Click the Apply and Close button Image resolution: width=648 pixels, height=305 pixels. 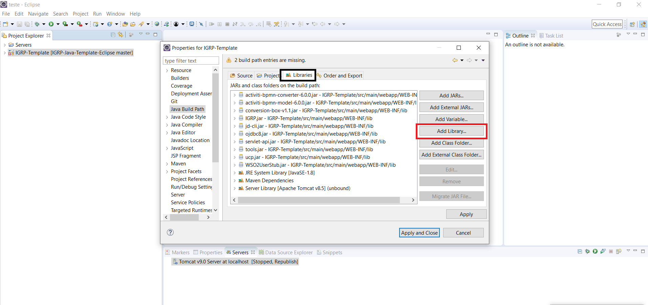click(419, 233)
